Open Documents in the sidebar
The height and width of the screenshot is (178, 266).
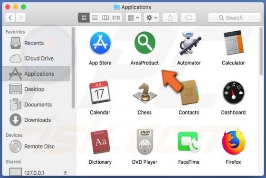[x=36, y=105]
